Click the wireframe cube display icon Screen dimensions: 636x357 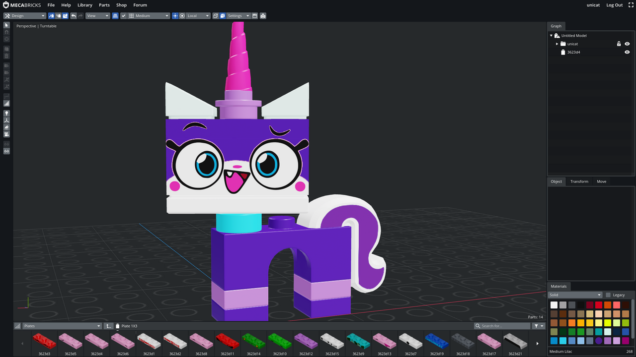(x=216, y=16)
